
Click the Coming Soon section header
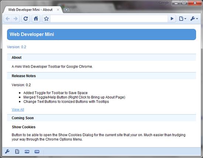[x=101, y=118]
